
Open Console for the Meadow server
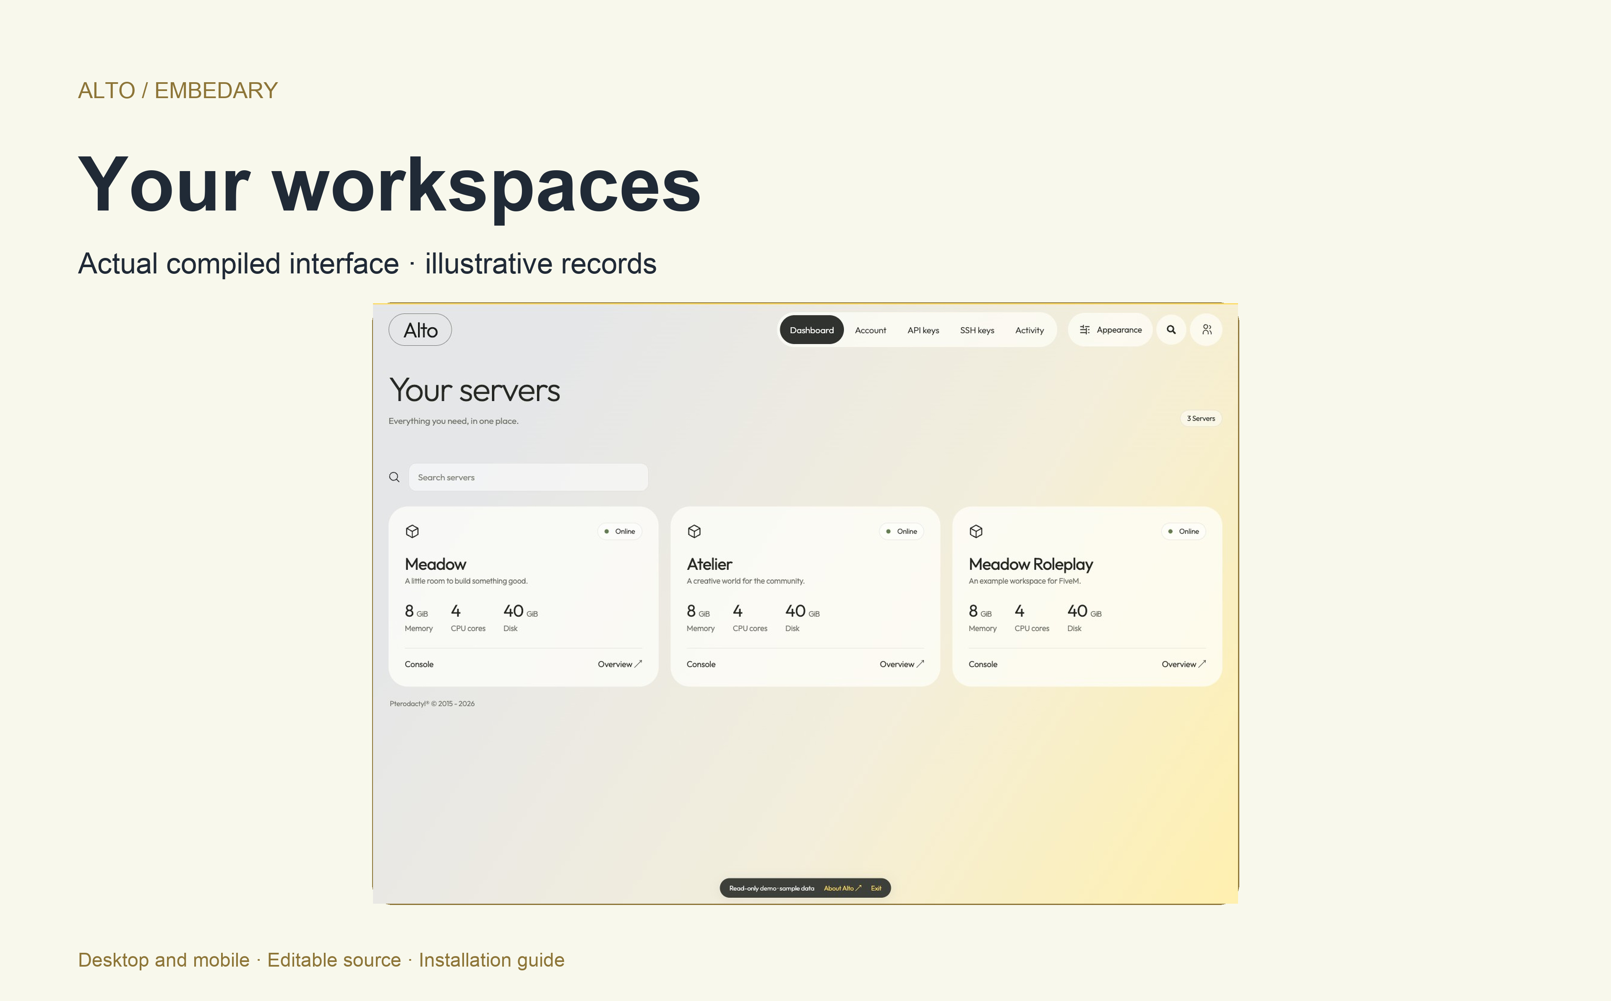click(419, 664)
